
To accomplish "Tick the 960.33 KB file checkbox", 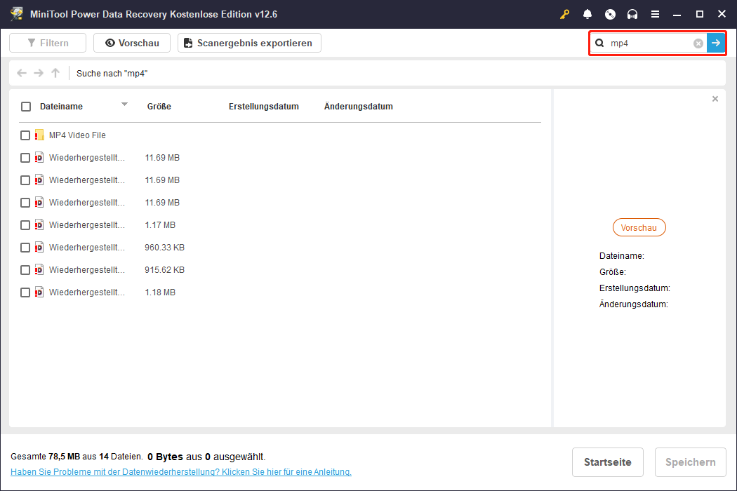I will pyautogui.click(x=25, y=248).
